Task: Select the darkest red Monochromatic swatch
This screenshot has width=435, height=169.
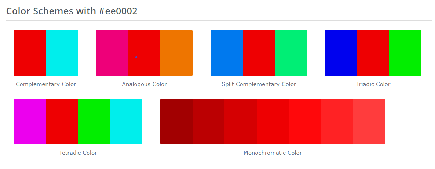Action: point(176,122)
